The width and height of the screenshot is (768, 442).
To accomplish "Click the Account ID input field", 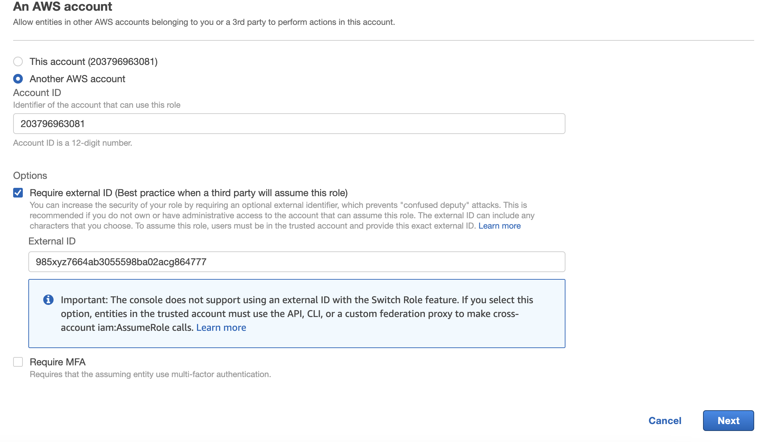I will [x=289, y=124].
